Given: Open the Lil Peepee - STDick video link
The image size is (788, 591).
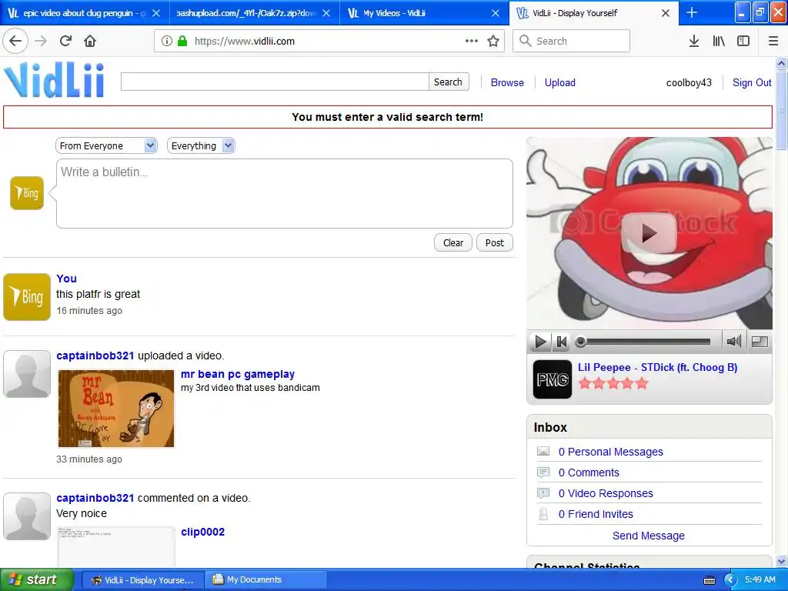Looking at the screenshot, I should [x=657, y=367].
